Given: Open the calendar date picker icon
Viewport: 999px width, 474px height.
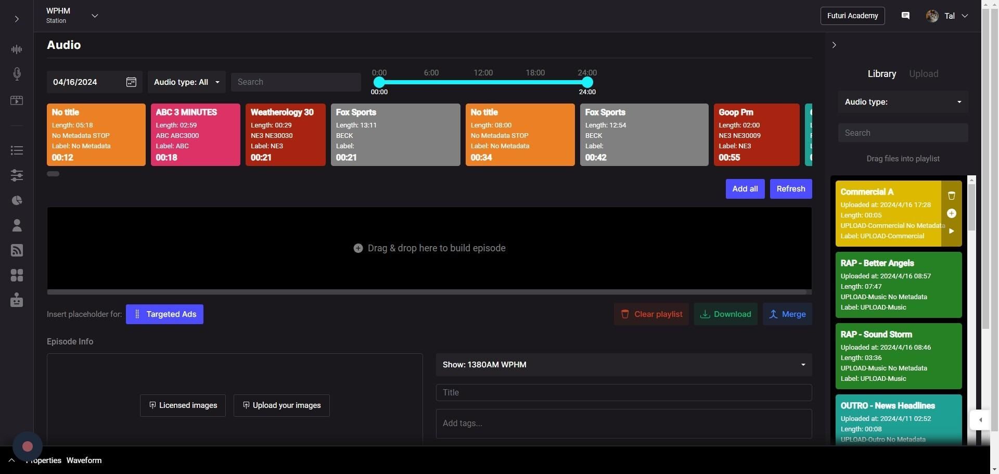Looking at the screenshot, I should (x=131, y=82).
